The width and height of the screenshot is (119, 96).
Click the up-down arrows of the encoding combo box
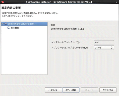pyautogui.click(x=112, y=48)
